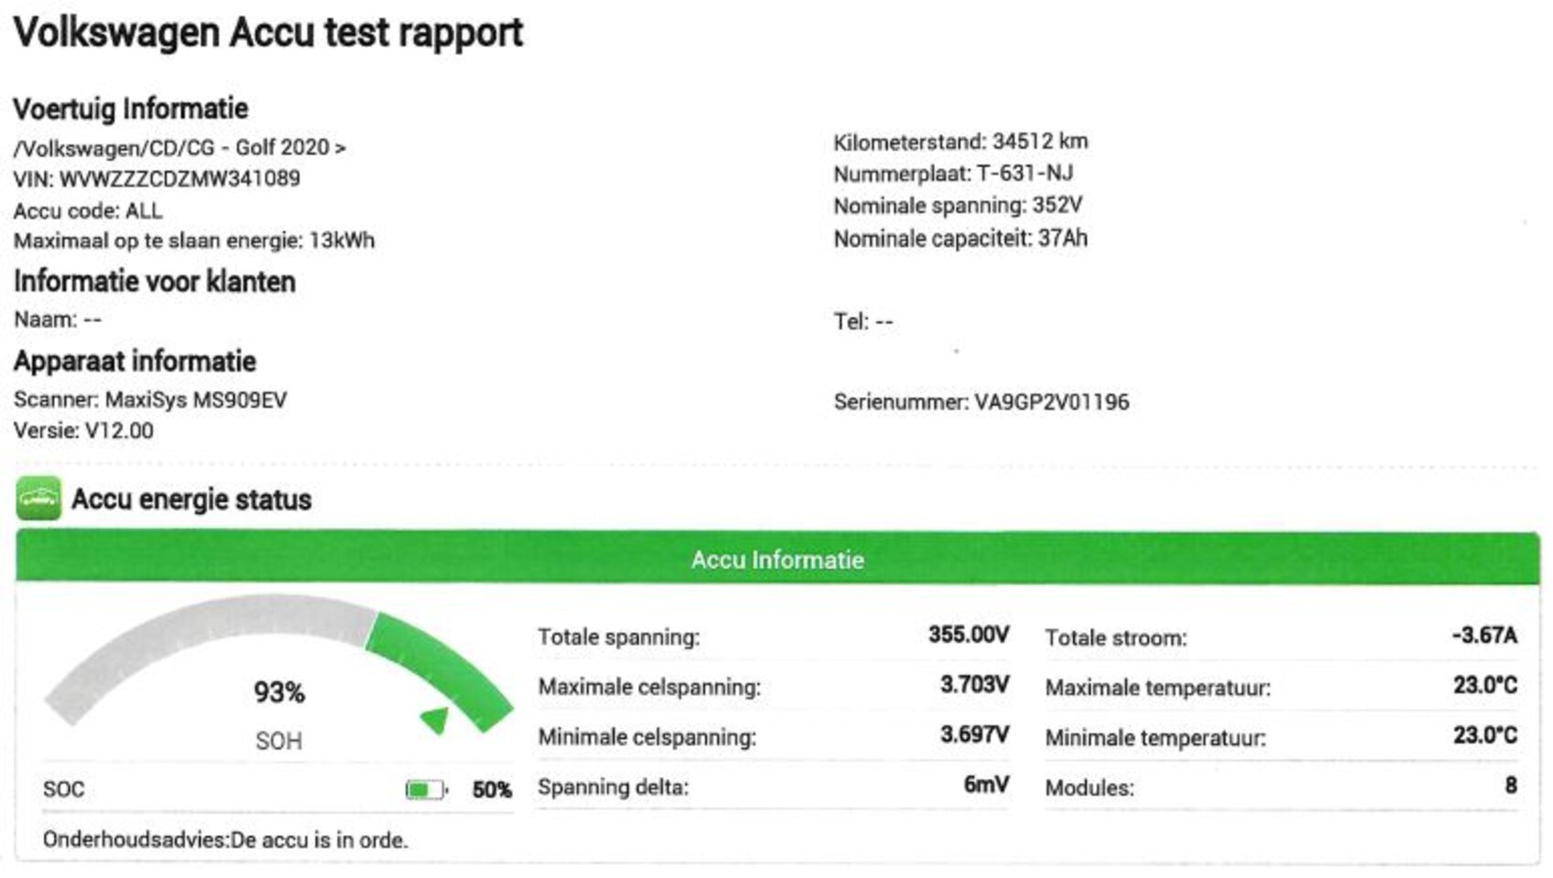Click the green car battery icon

coord(38,498)
